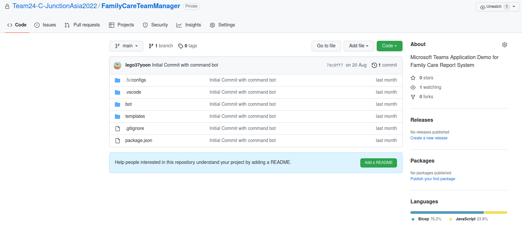View the 1 branch link

(161, 46)
